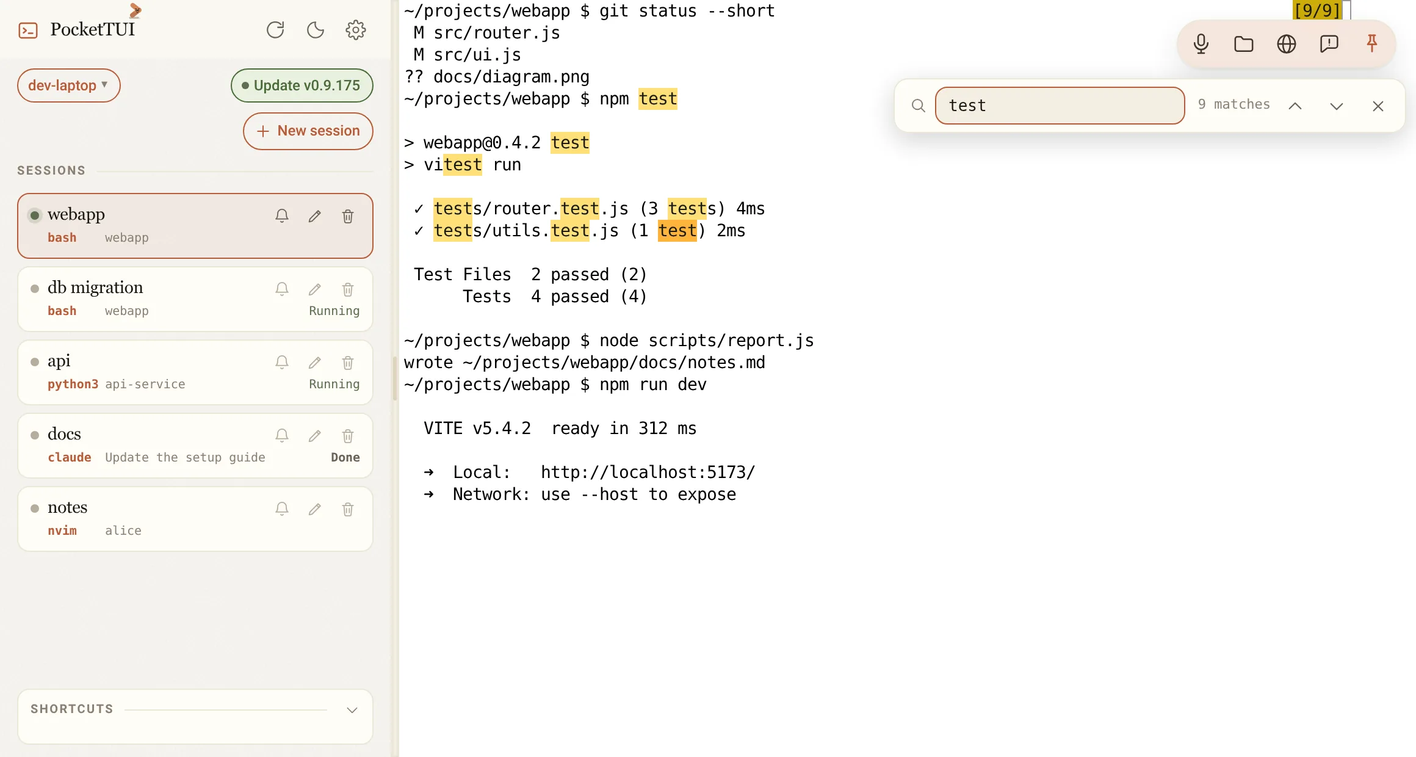Click the 'nvim' label in notes session
The width and height of the screenshot is (1416, 757).
[62, 531]
